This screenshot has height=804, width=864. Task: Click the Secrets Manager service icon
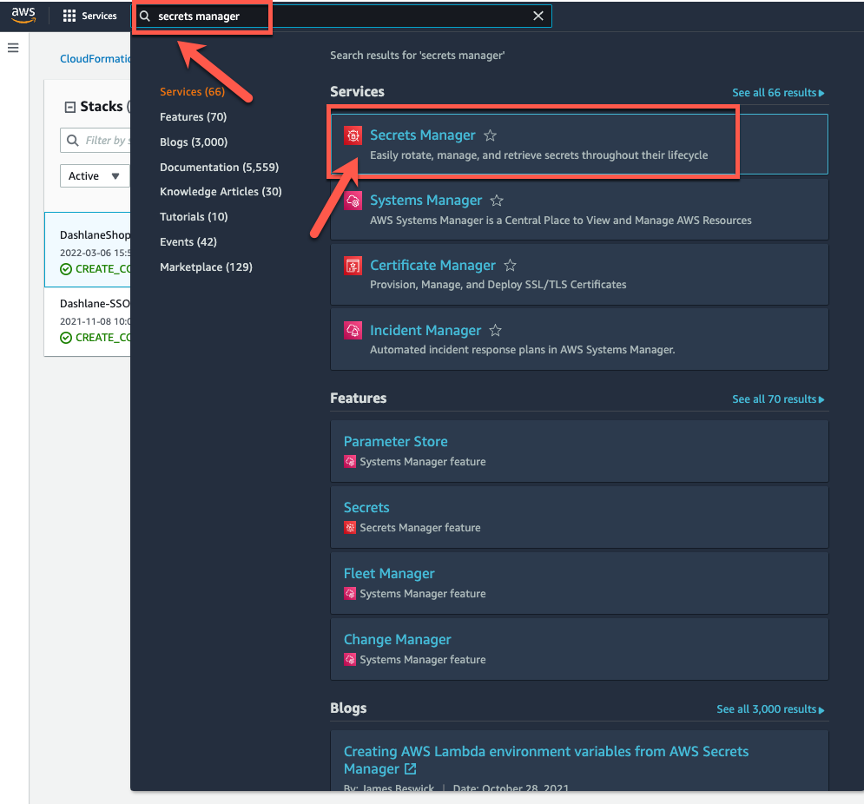point(353,135)
